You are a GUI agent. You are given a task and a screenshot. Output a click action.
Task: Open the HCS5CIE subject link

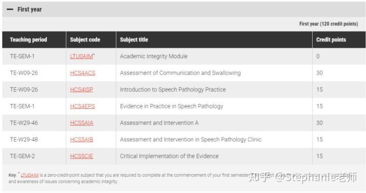tap(81, 156)
